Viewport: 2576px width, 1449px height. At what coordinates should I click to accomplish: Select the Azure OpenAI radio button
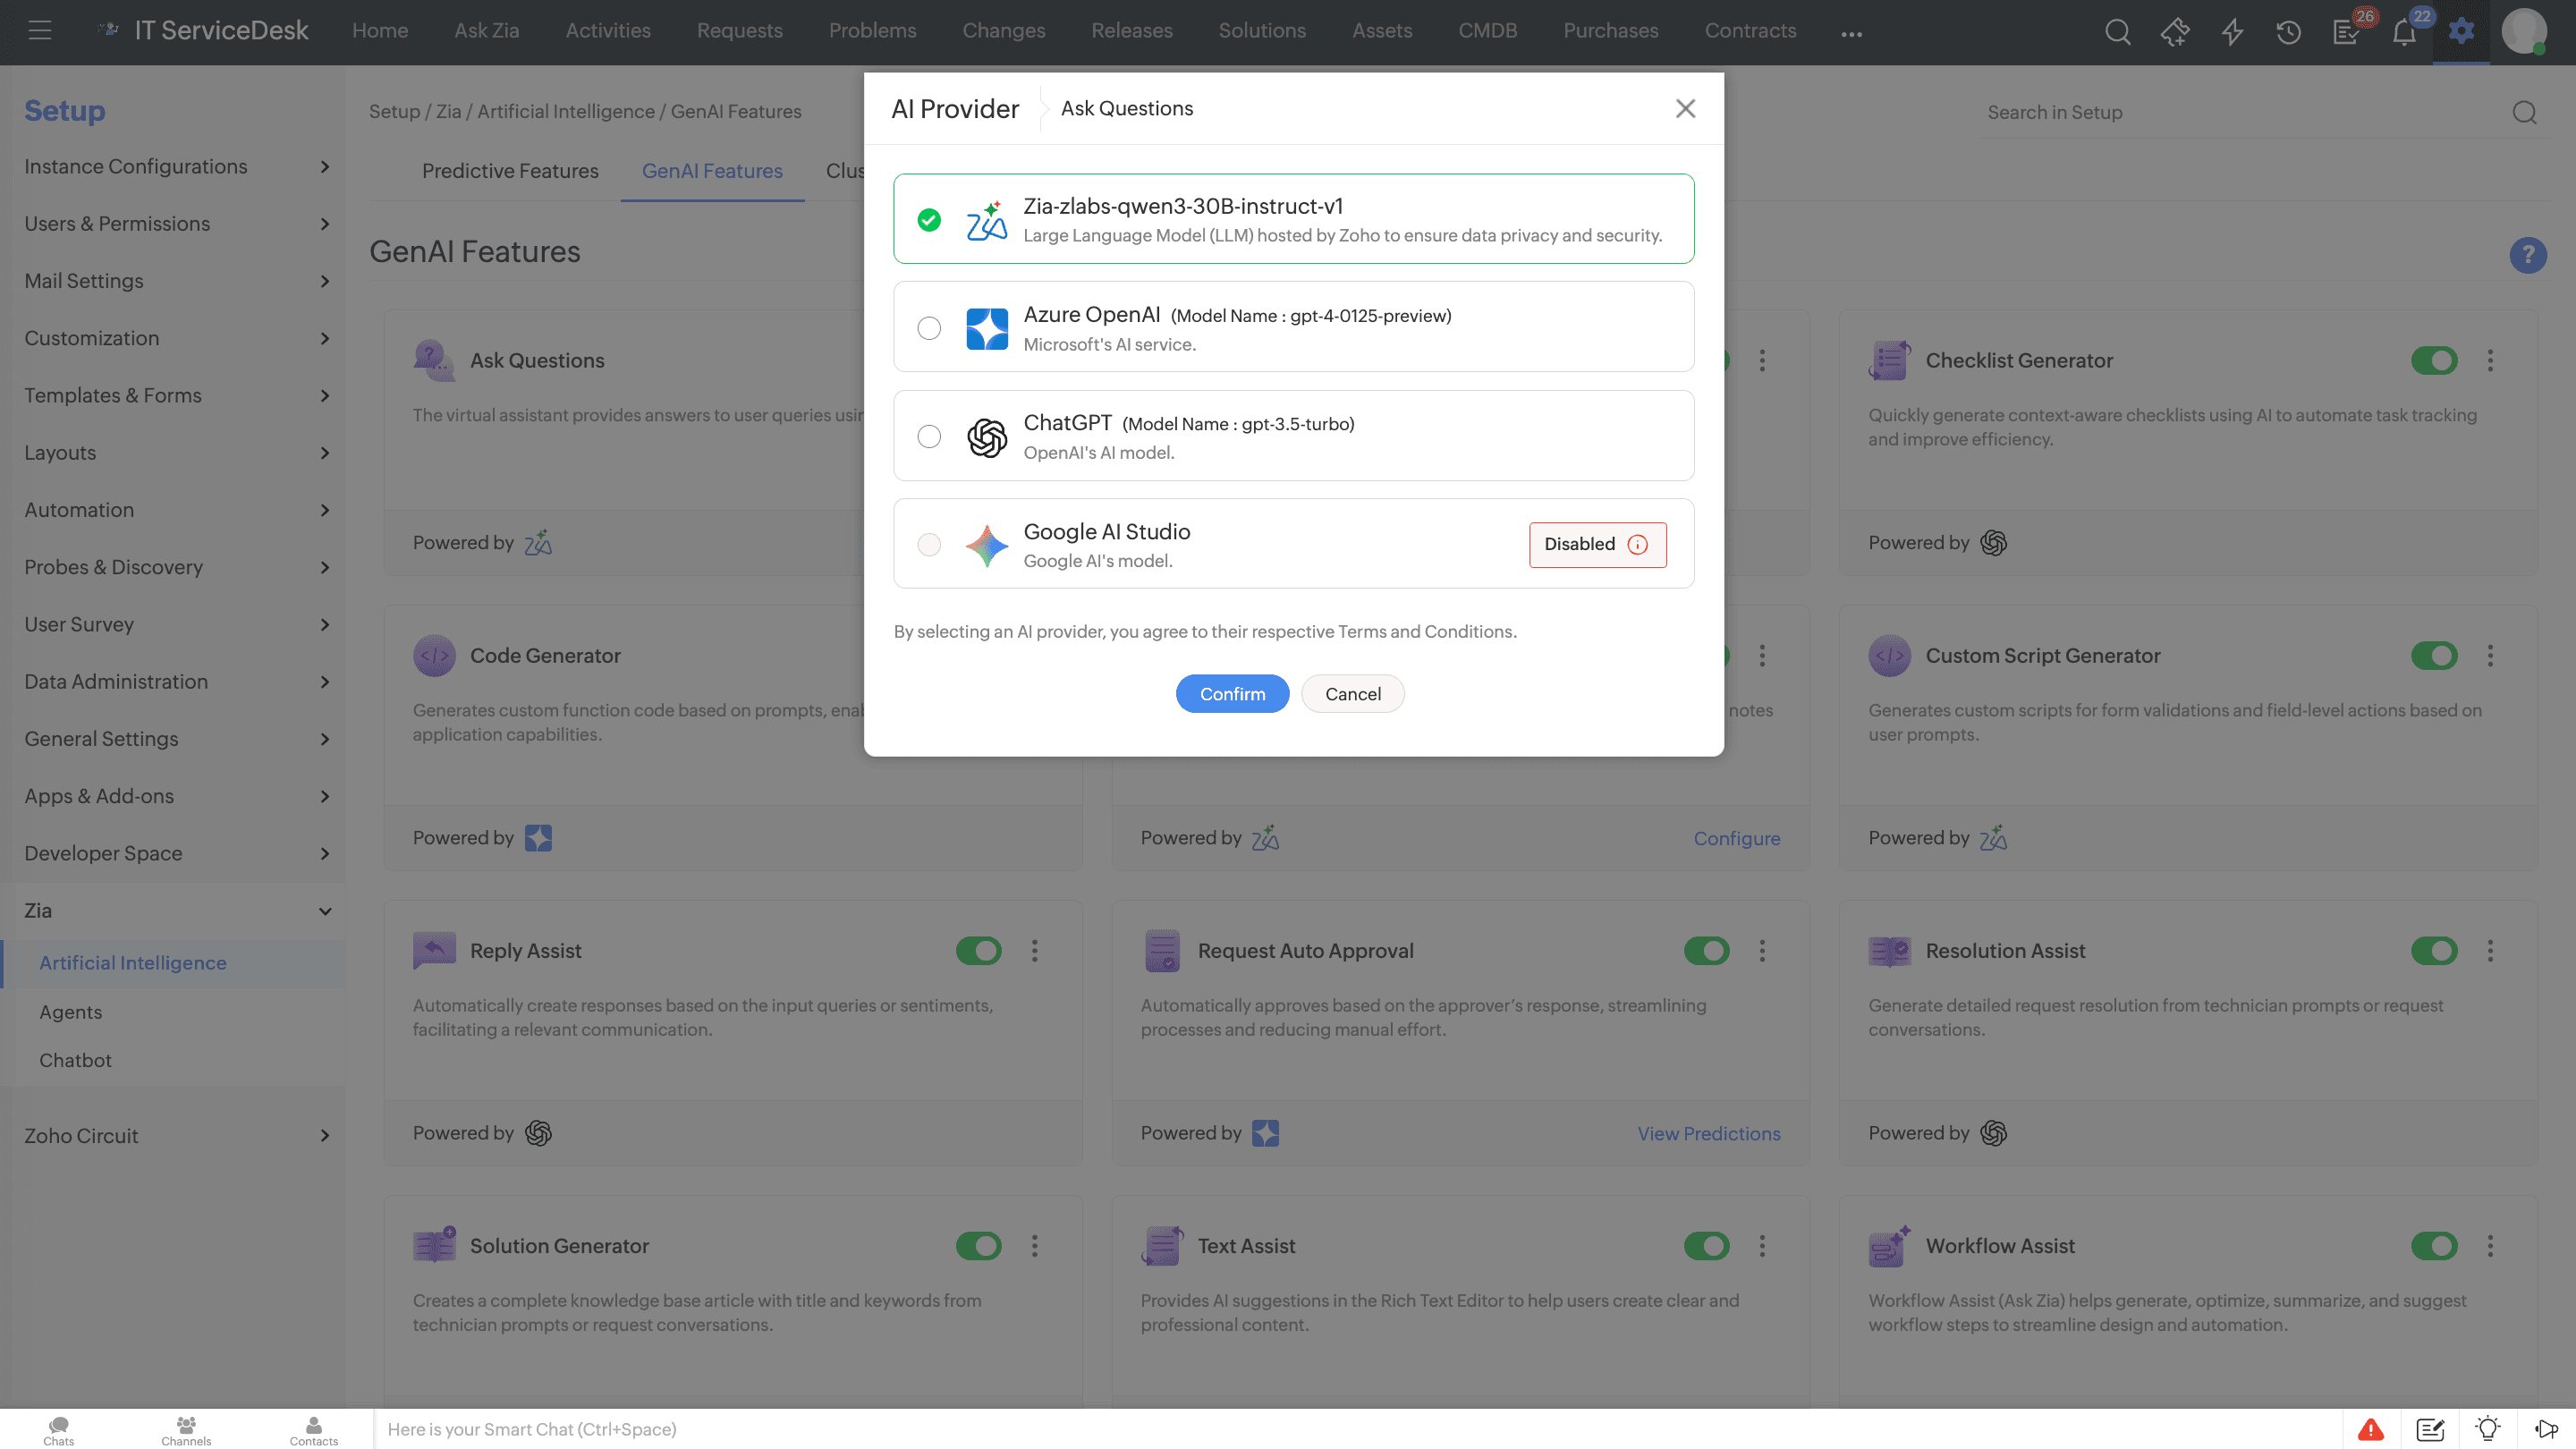coord(929,328)
